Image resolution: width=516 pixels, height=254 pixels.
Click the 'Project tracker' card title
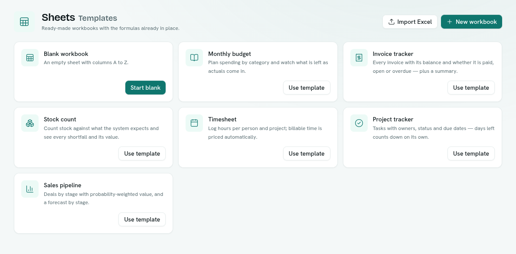(393, 120)
